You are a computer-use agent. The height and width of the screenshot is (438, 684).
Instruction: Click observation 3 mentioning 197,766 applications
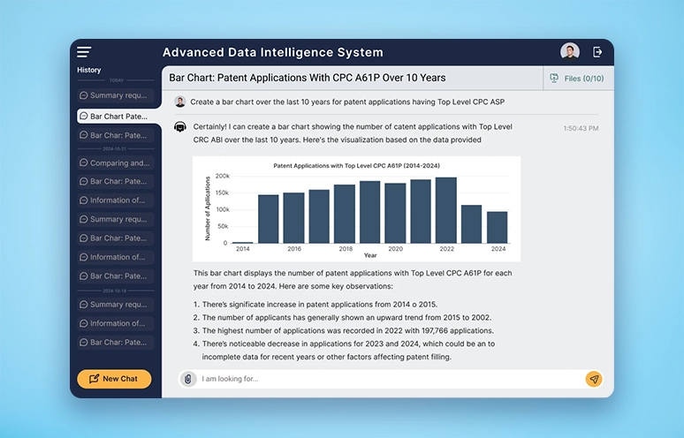click(x=344, y=330)
